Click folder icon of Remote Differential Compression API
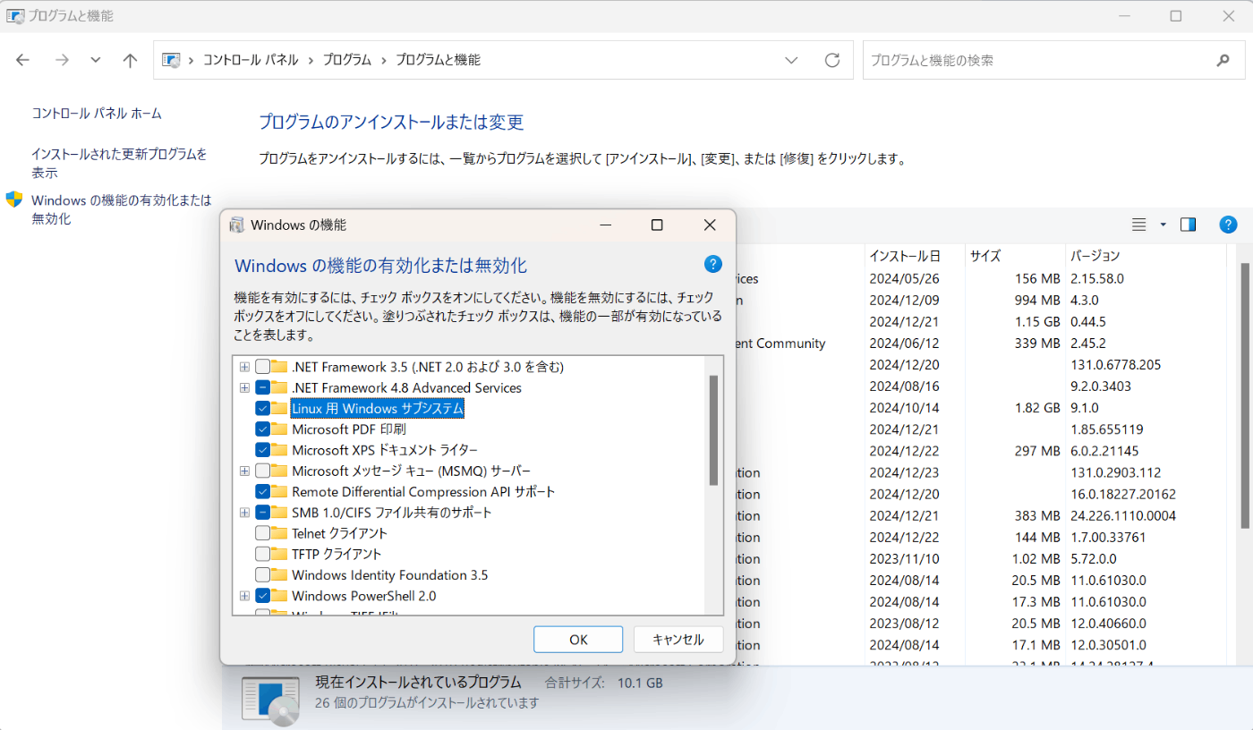The width and height of the screenshot is (1253, 730). [279, 491]
